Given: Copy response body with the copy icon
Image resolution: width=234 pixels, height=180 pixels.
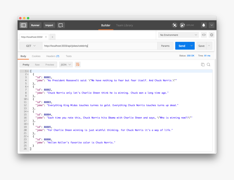Looking at the screenshot, I should [x=203, y=64].
